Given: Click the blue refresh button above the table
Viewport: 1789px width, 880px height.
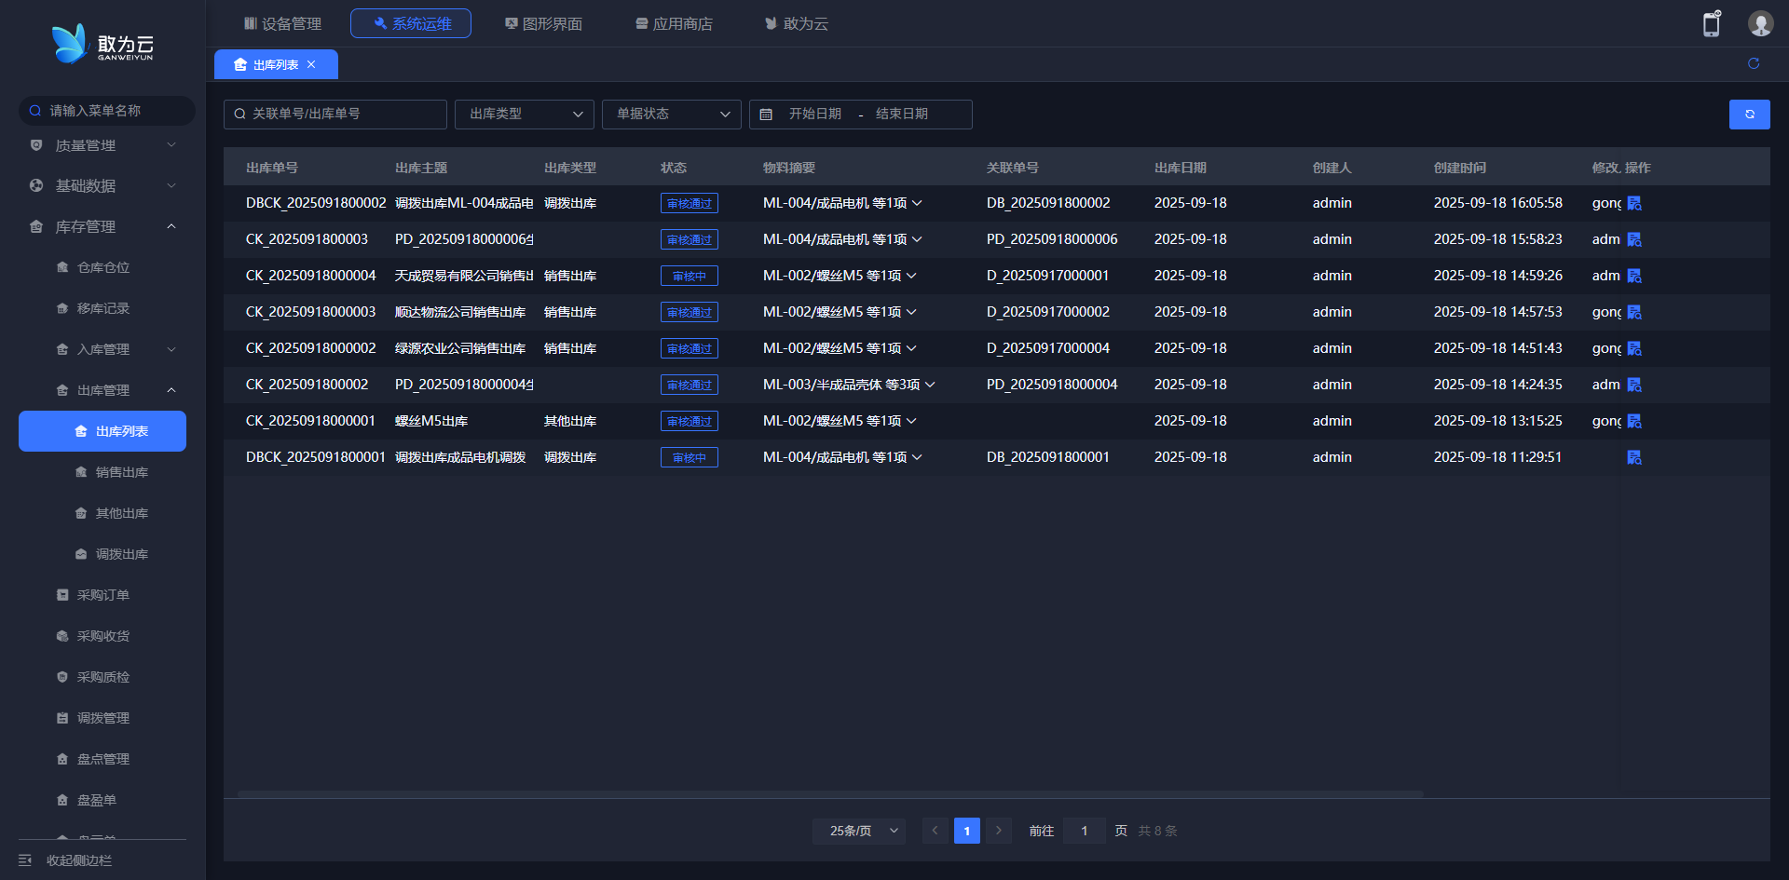Looking at the screenshot, I should click(x=1749, y=115).
